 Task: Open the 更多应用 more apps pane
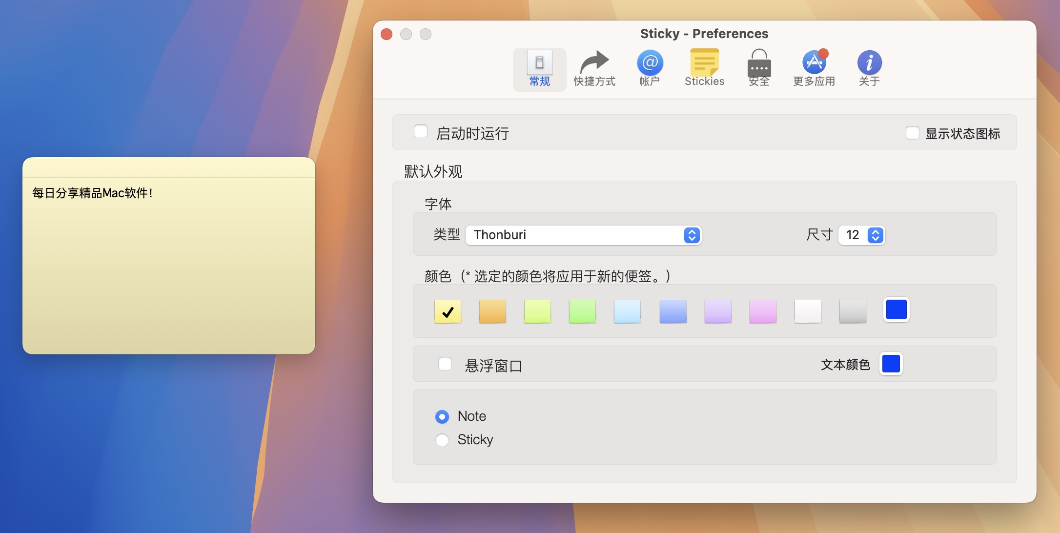pyautogui.click(x=814, y=68)
